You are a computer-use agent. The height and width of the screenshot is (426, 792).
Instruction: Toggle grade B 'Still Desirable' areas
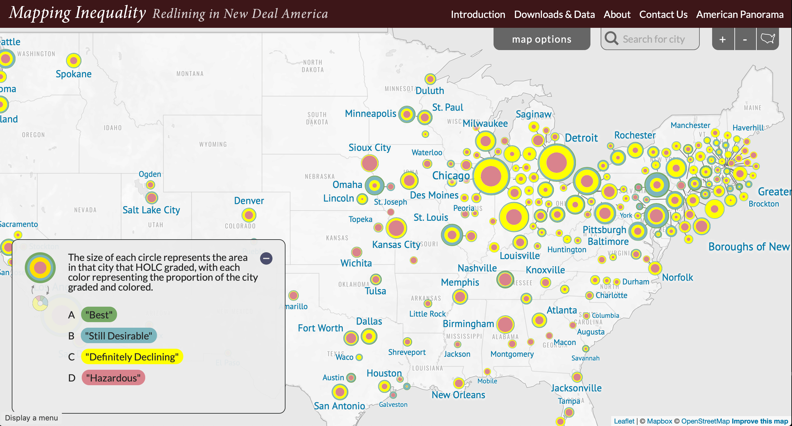click(x=119, y=335)
